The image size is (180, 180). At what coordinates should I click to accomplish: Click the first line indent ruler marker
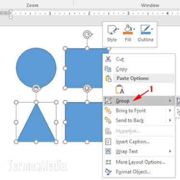click(x=11, y=12)
